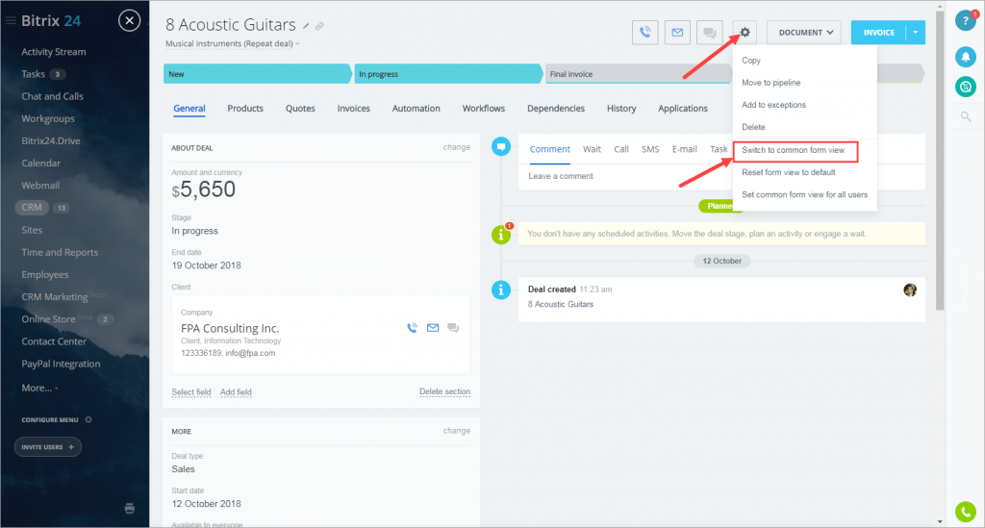Viewport: 985px width, 528px height.
Task: Click the search magnifier in right panel
Action: pos(966,116)
